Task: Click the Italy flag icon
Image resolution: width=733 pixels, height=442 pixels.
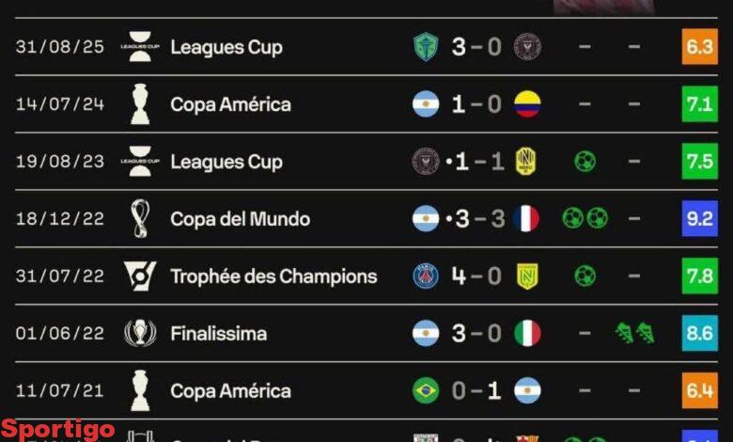Action: coord(527,333)
